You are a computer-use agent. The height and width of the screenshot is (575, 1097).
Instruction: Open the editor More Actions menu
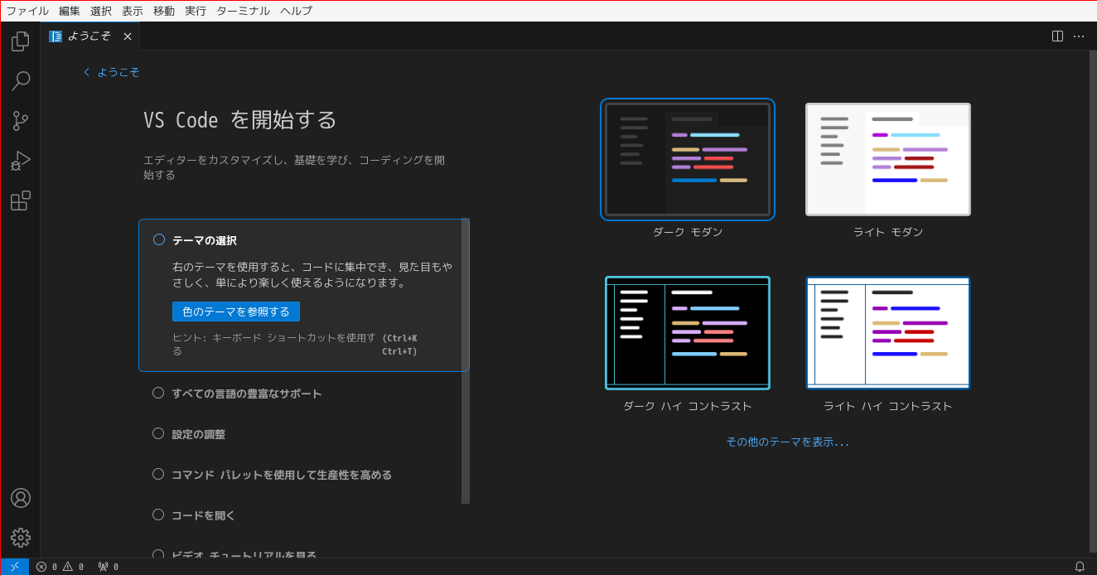[1079, 36]
